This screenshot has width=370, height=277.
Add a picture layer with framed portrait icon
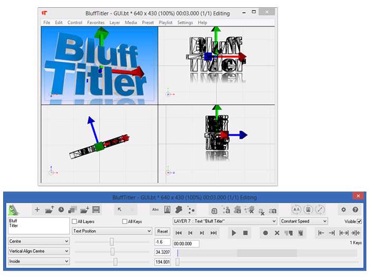point(167,209)
